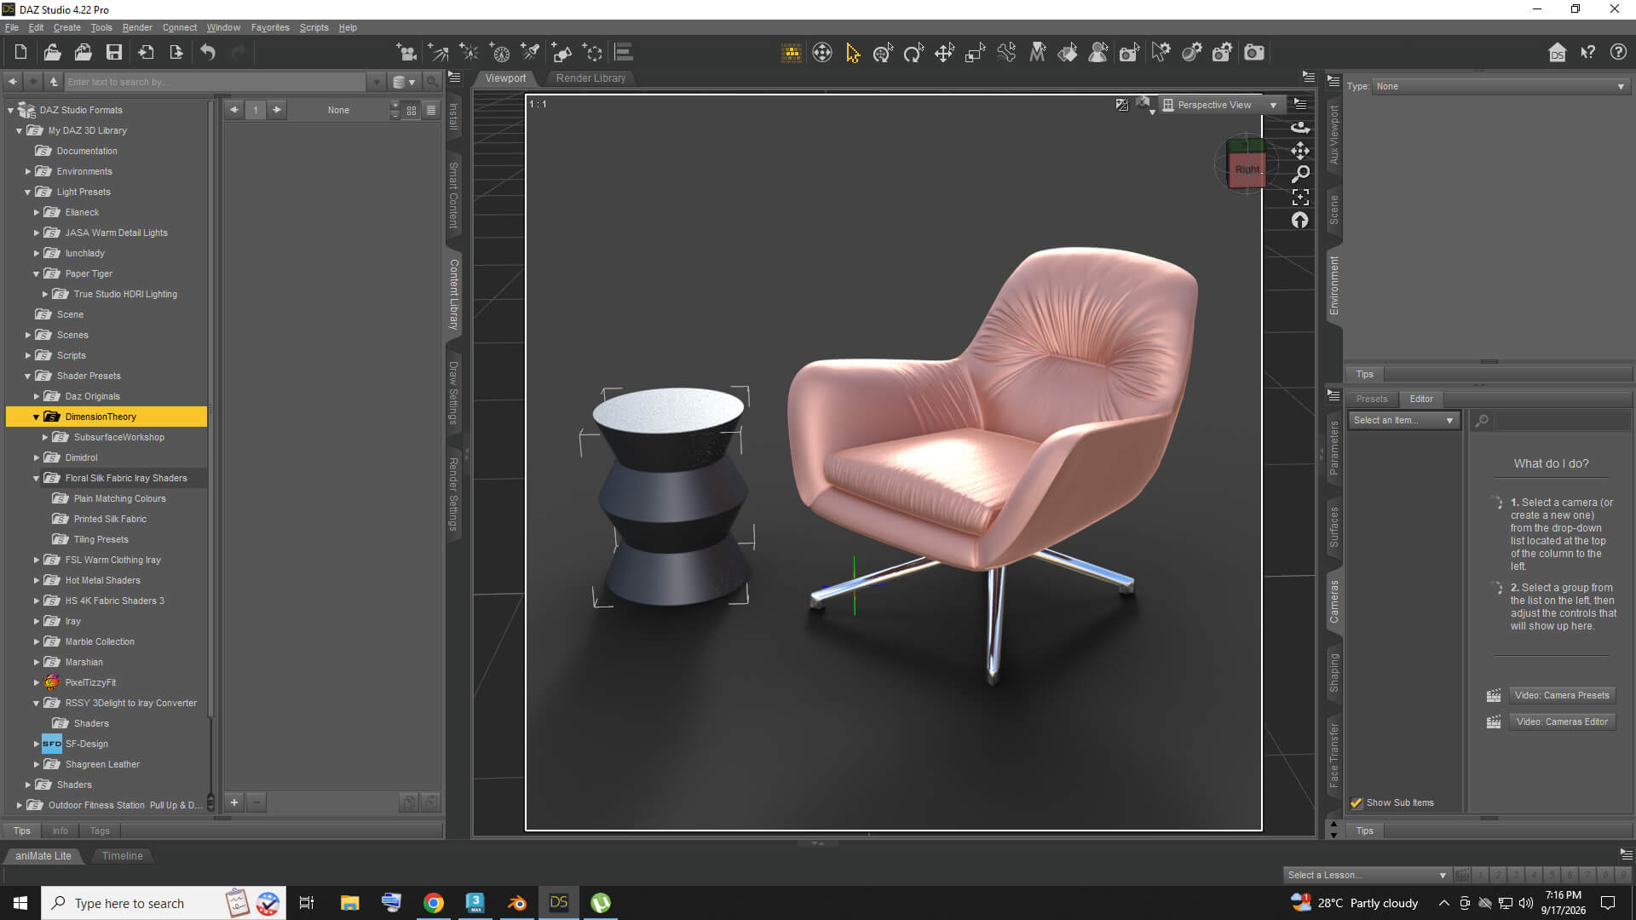This screenshot has width=1636, height=920.
Task: Open the Render menu
Action: (x=137, y=27)
